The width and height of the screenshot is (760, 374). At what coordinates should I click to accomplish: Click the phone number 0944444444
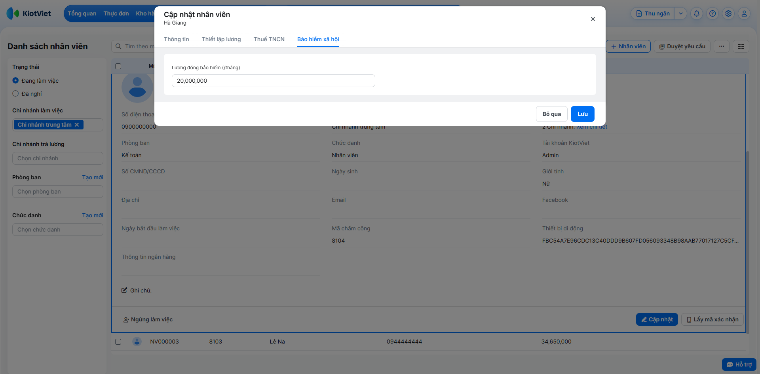(405, 342)
